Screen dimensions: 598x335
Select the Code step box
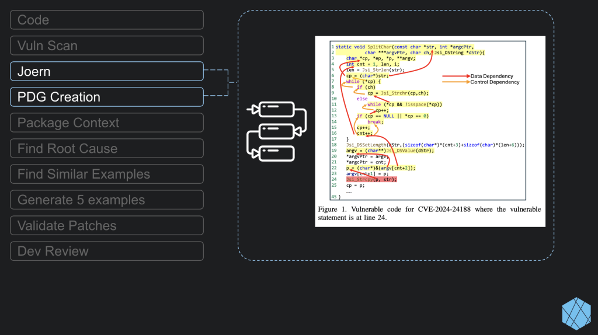[x=107, y=20]
